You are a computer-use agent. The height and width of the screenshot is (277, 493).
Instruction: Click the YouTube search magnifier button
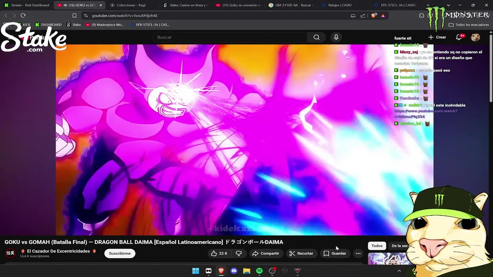tap(317, 37)
